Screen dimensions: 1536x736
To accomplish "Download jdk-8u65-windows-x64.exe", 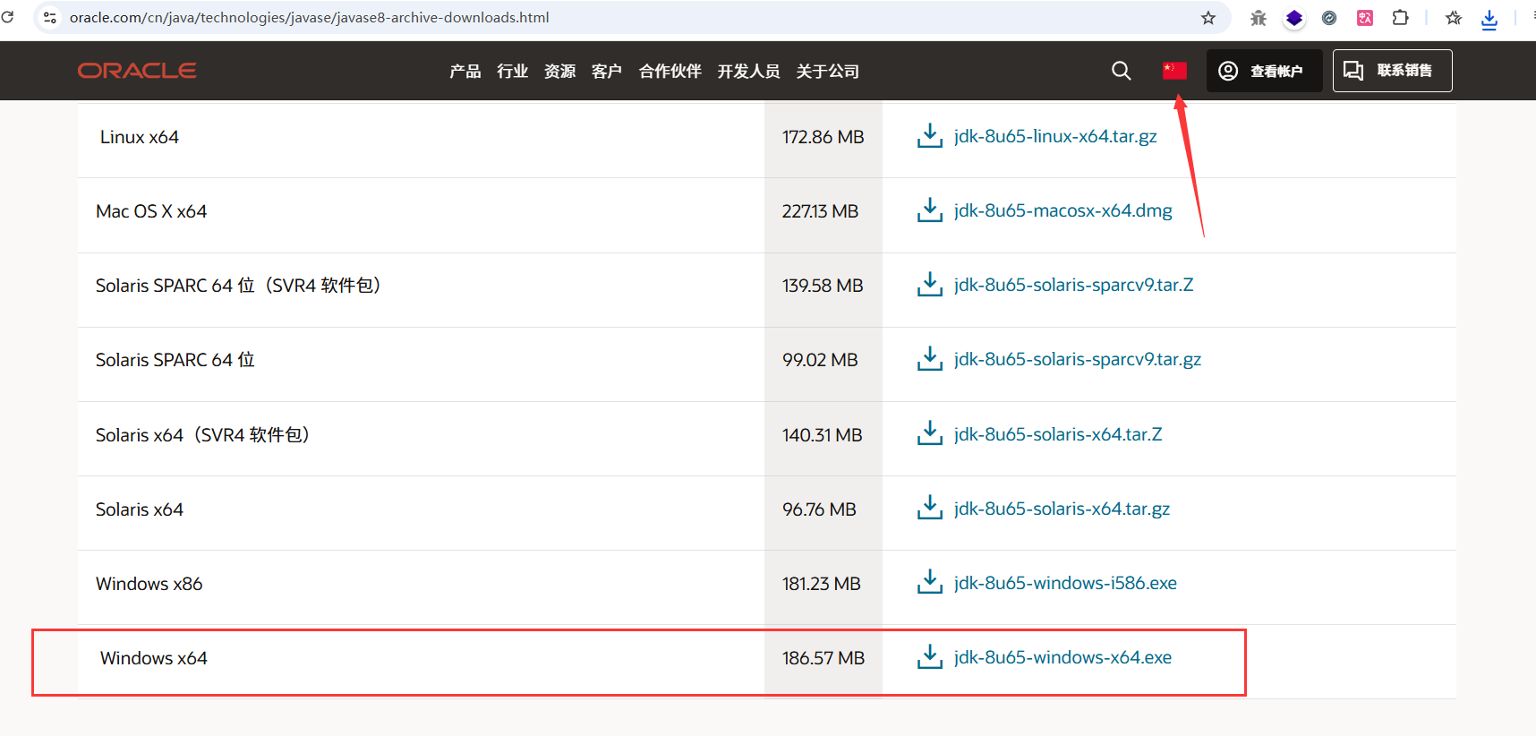I will tap(1063, 657).
